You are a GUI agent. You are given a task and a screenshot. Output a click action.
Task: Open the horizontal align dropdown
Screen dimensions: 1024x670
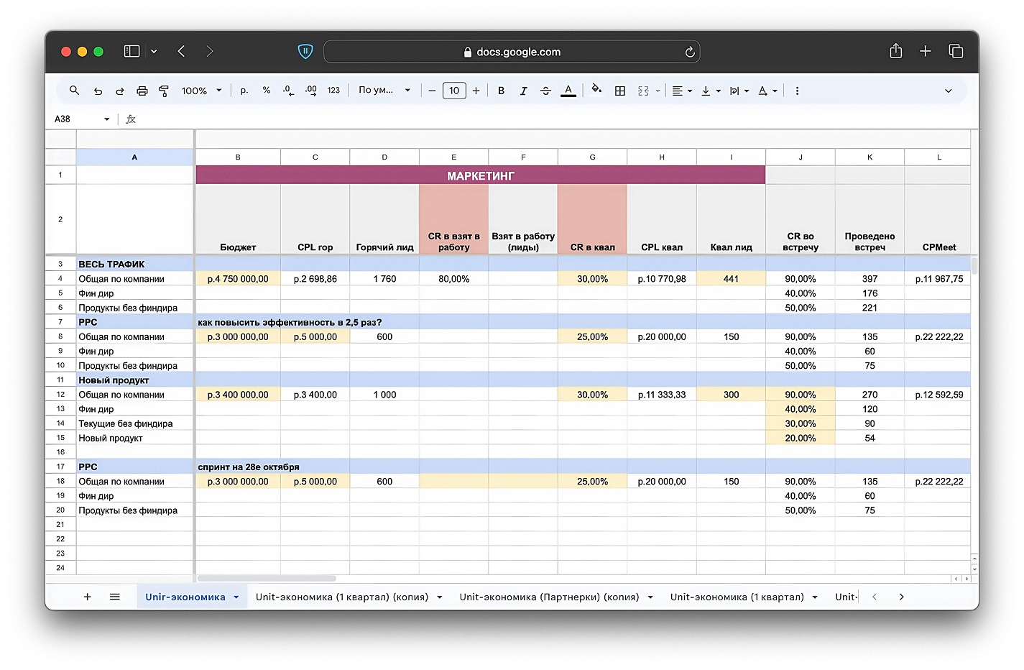pos(681,91)
